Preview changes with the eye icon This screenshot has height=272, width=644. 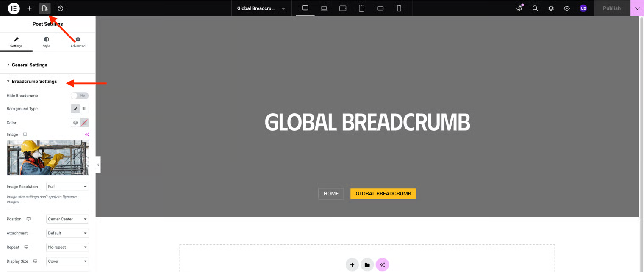pyautogui.click(x=566, y=8)
